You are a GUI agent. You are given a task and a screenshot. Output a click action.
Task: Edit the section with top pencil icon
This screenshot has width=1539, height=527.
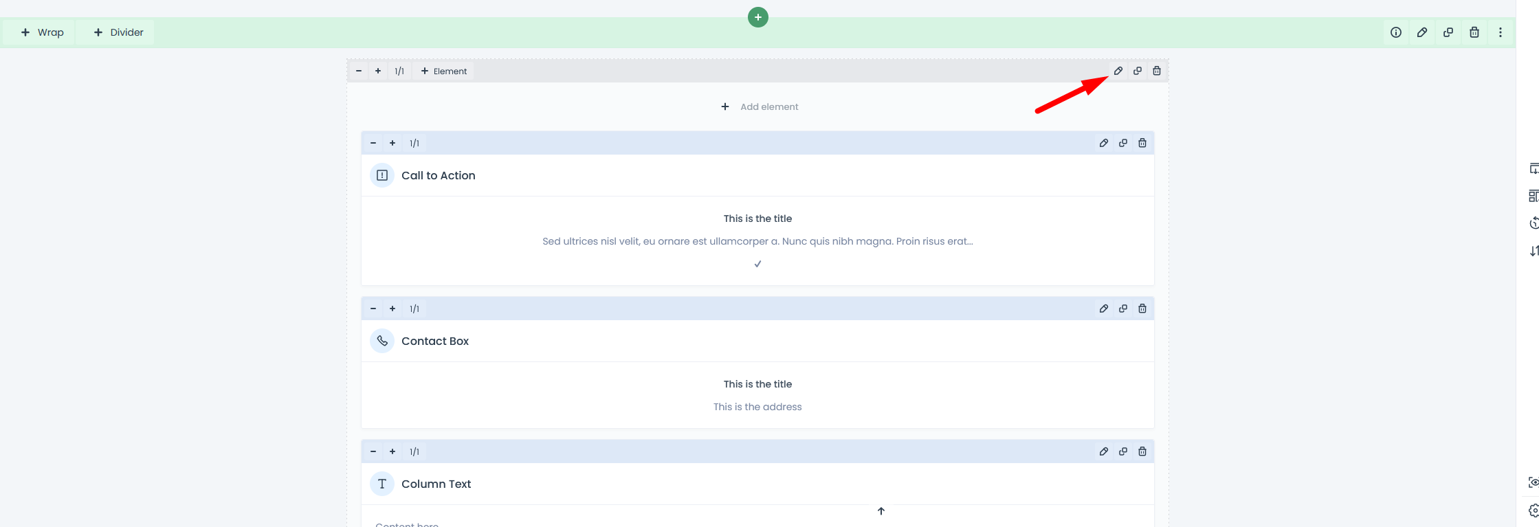pyautogui.click(x=1422, y=32)
